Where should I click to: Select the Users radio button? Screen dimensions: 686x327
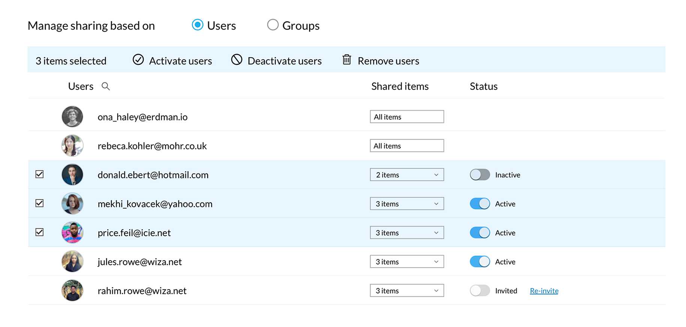click(x=198, y=25)
